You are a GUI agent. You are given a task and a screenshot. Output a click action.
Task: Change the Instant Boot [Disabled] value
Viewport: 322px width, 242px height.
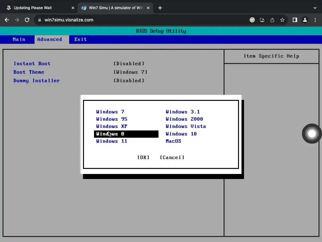point(129,64)
